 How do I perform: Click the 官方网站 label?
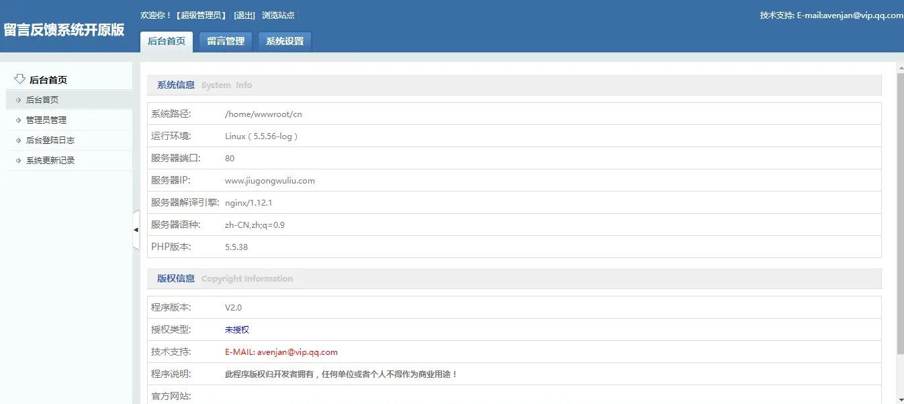[x=171, y=397]
